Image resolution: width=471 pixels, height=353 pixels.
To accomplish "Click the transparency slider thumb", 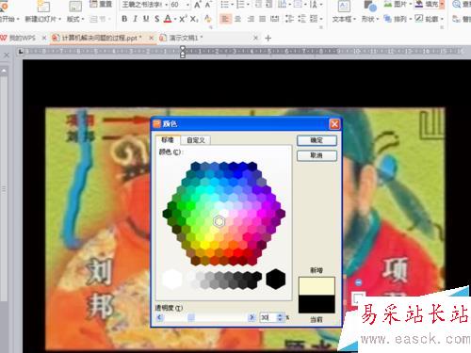I will [x=191, y=317].
